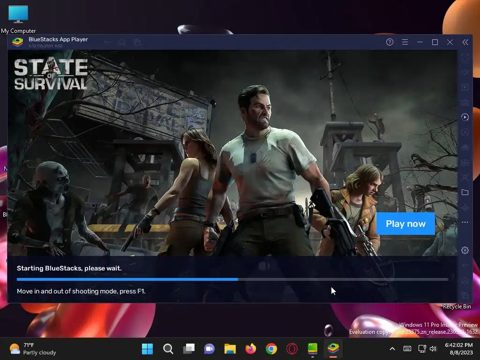
Task: Launch Google Chrome from the taskbar
Action: (x=271, y=349)
